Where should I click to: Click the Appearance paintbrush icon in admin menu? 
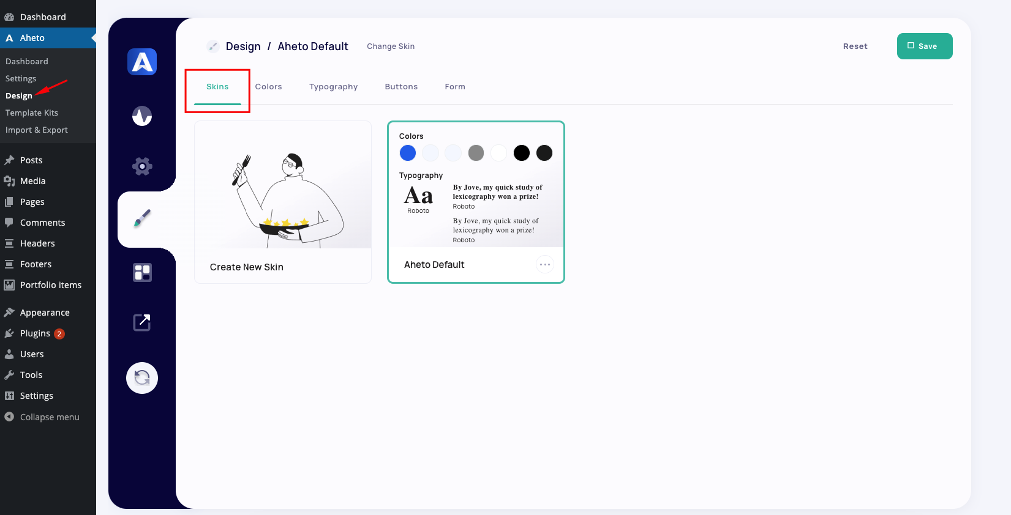point(9,313)
